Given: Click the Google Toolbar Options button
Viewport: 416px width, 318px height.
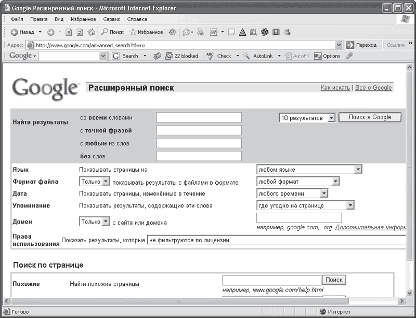Looking at the screenshot, I should (x=327, y=56).
